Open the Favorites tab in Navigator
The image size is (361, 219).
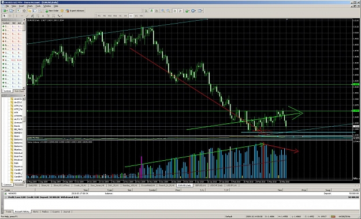coord(19,185)
